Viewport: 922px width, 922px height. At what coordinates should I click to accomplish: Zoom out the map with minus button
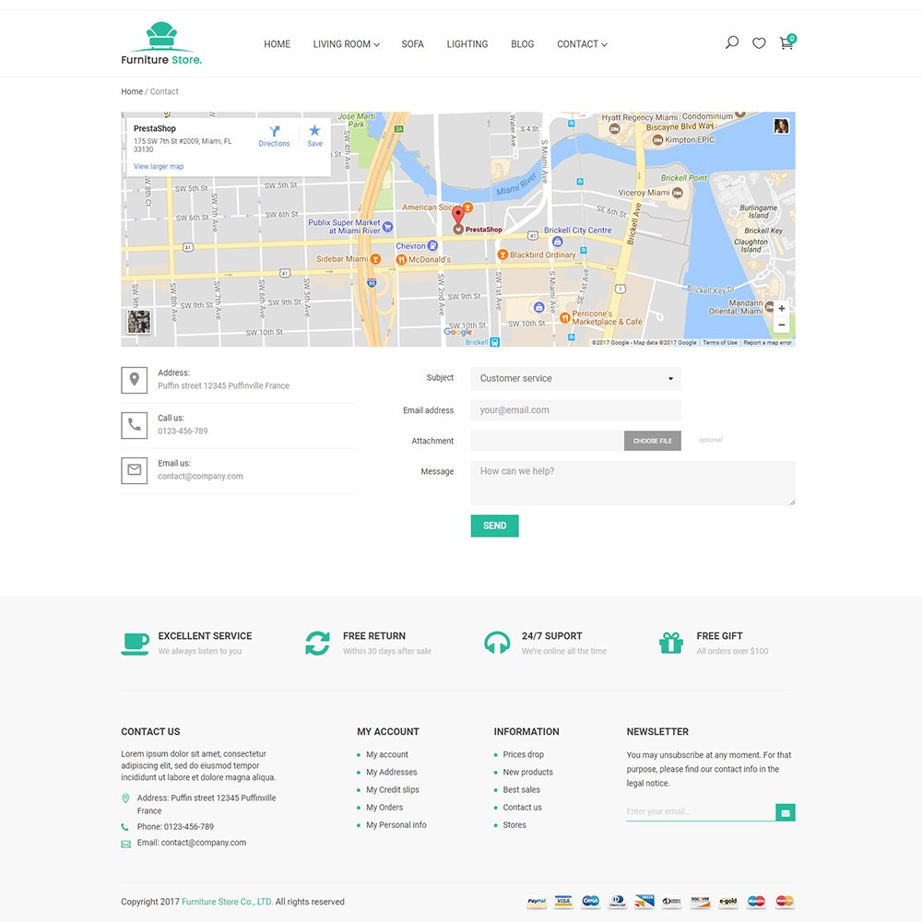click(782, 325)
